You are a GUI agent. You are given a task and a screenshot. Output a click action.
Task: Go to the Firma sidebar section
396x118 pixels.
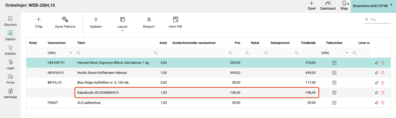click(x=10, y=79)
